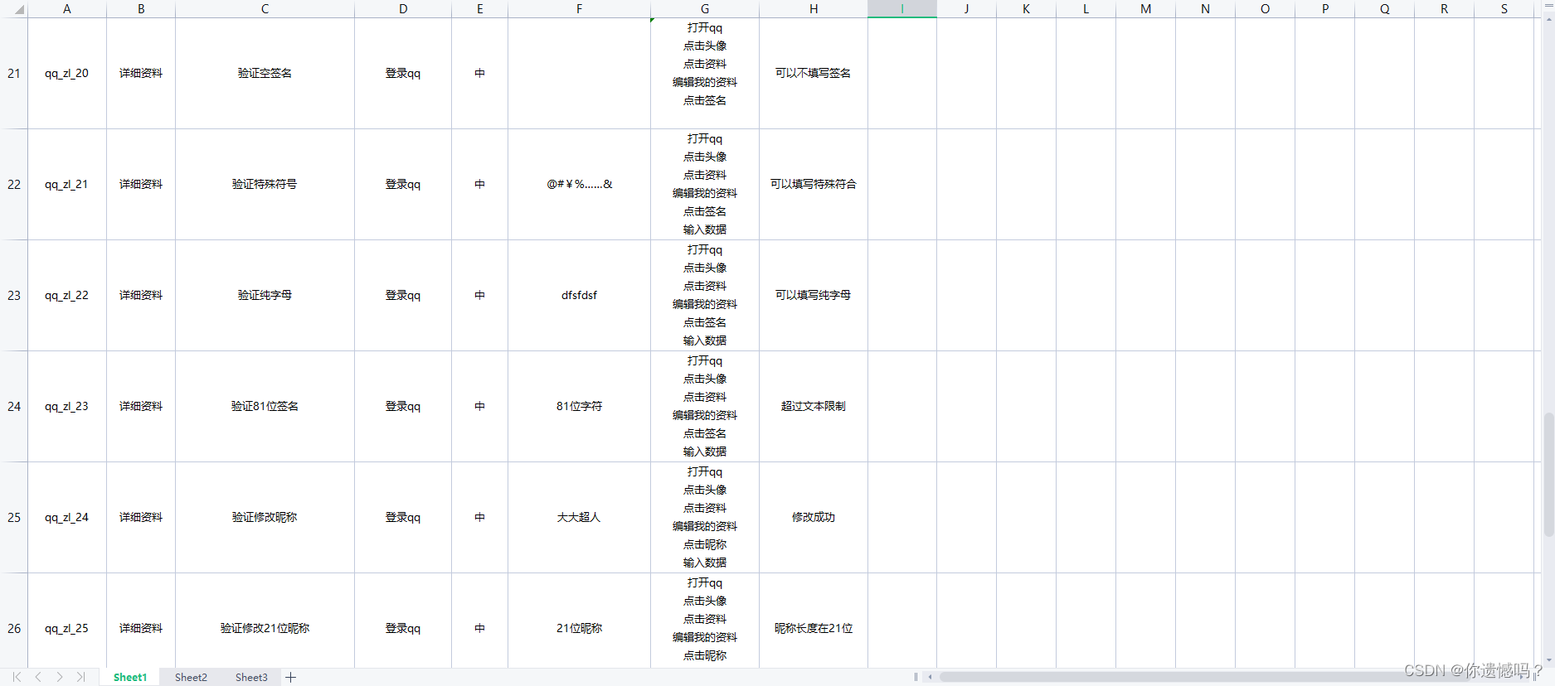Select cell 可以填写特殊符合
1555x686 pixels.
click(814, 184)
